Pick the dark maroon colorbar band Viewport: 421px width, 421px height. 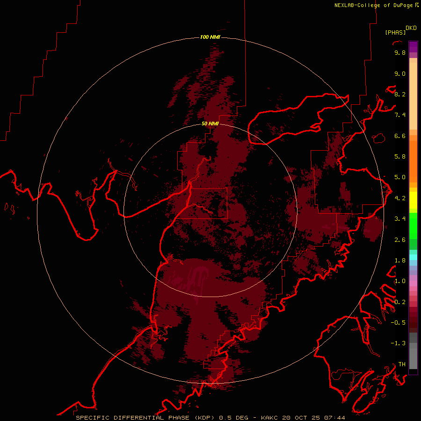coord(413,319)
